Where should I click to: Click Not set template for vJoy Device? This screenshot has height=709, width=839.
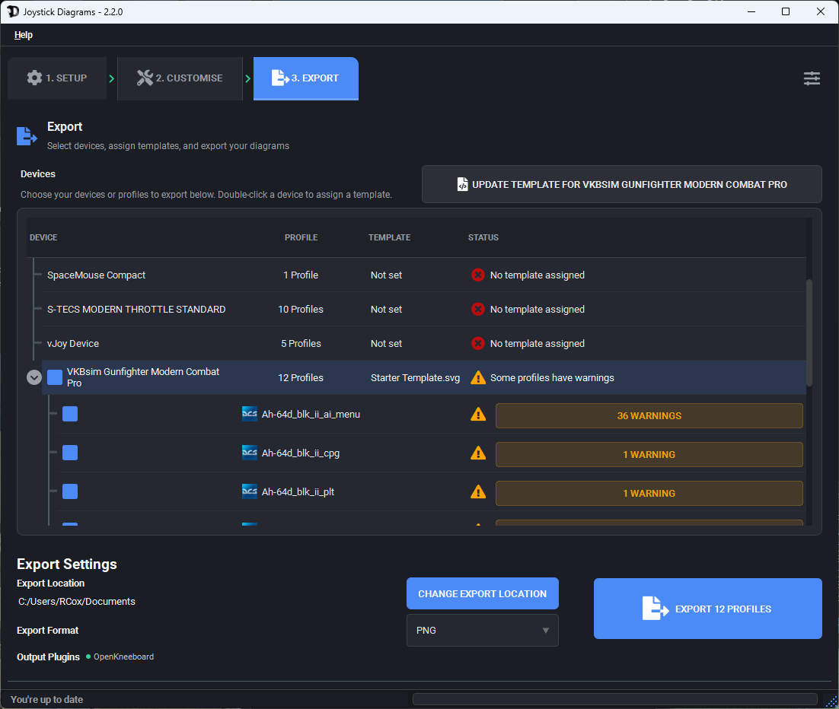pyautogui.click(x=386, y=343)
